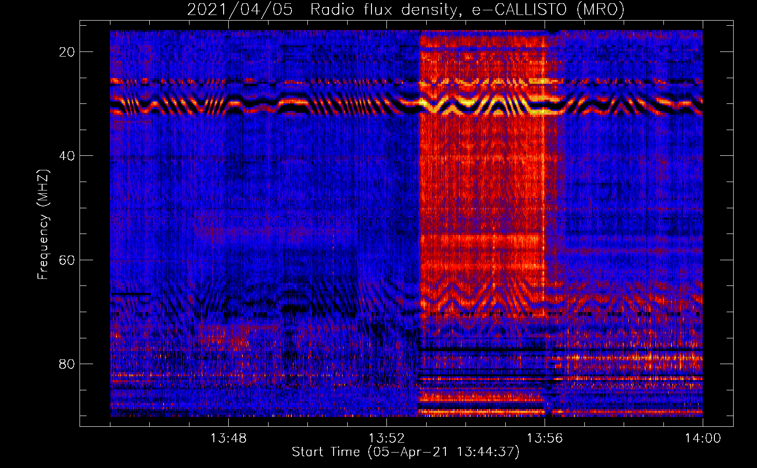Screen dimensions: 757x468
Task: Click the plot title "2021/04/05 Radio flux density, e-CALLISTO (MRO)"
Action: 406,10
